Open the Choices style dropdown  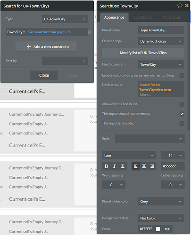tap(161, 41)
